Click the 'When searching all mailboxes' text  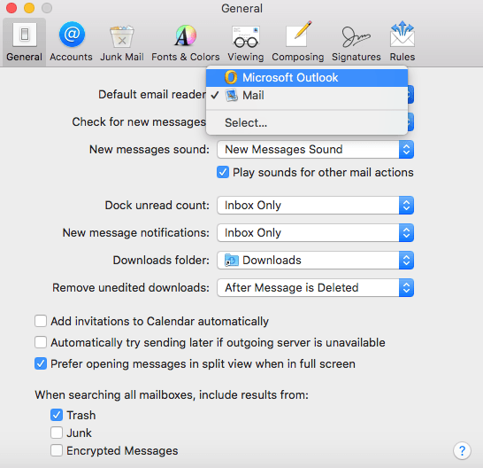click(x=172, y=395)
